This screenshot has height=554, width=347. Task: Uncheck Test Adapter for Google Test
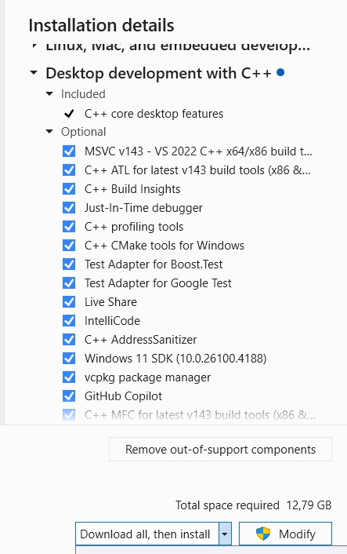[x=69, y=283]
